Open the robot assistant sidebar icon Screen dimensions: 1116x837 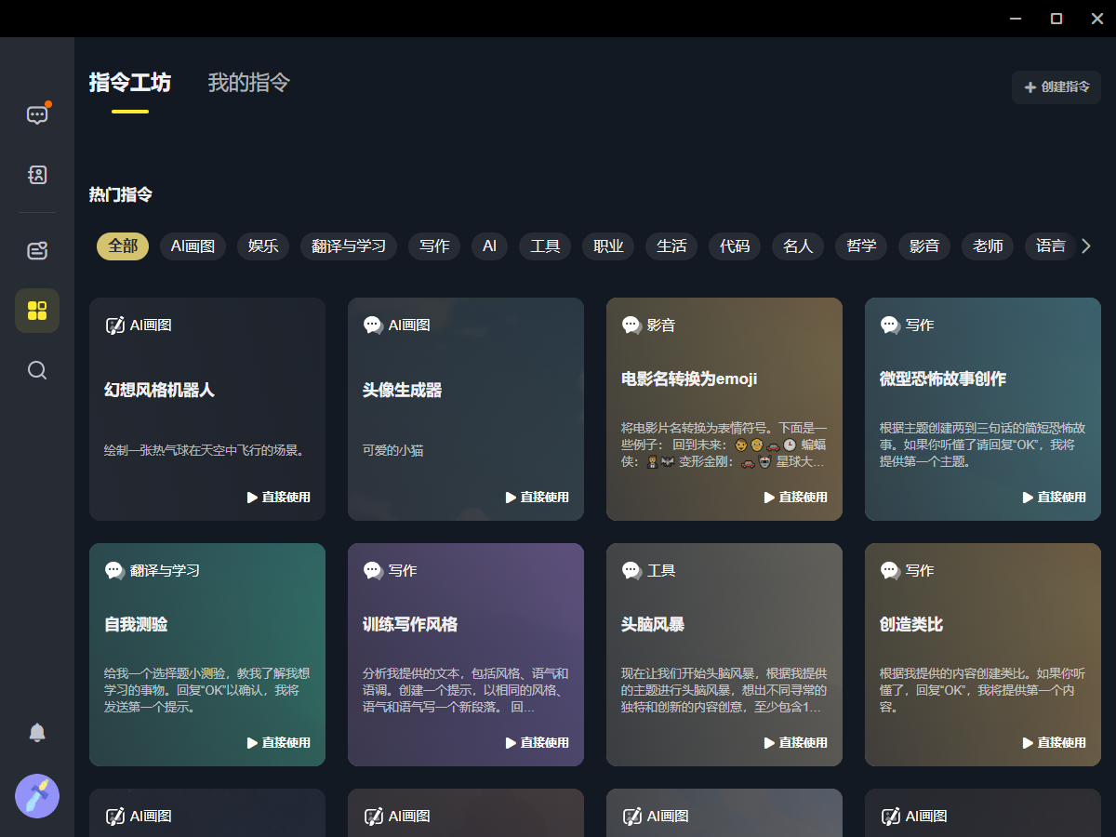(x=37, y=250)
